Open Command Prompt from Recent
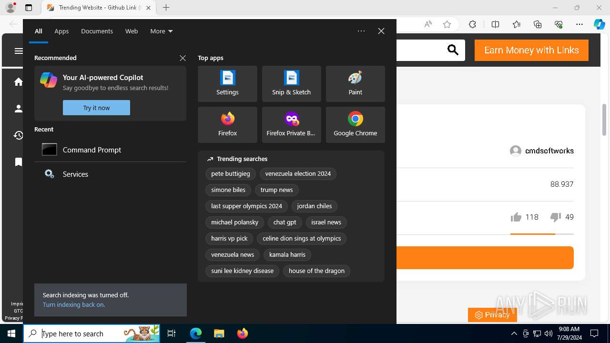Viewport: 610px width, 343px height. coord(110,150)
